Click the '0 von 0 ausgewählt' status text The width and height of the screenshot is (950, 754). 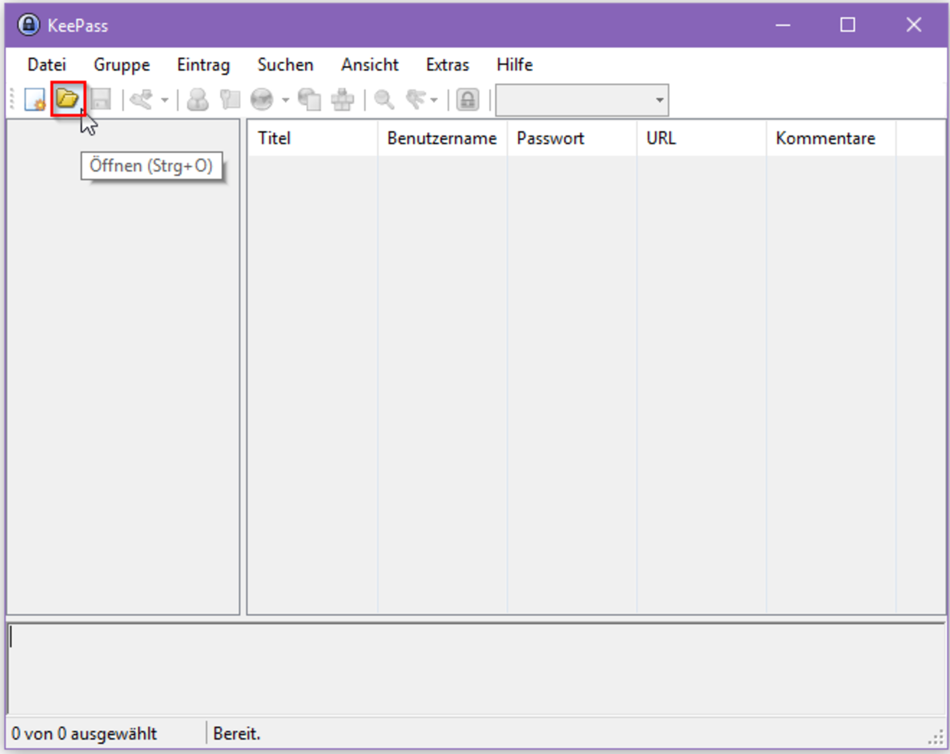[x=84, y=734]
